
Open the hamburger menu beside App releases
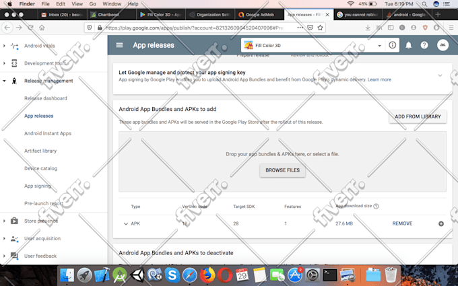click(x=119, y=45)
